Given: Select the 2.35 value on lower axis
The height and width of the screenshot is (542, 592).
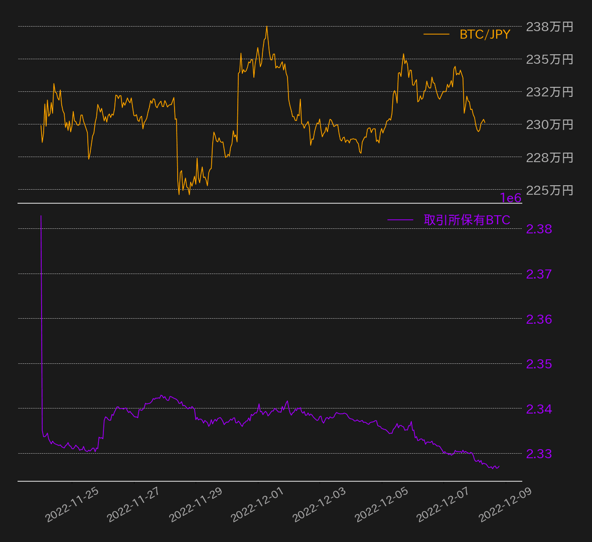Looking at the screenshot, I should click(x=539, y=364).
